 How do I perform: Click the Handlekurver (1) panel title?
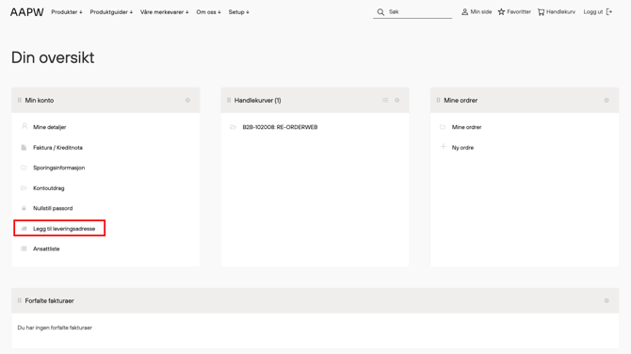pyautogui.click(x=257, y=100)
